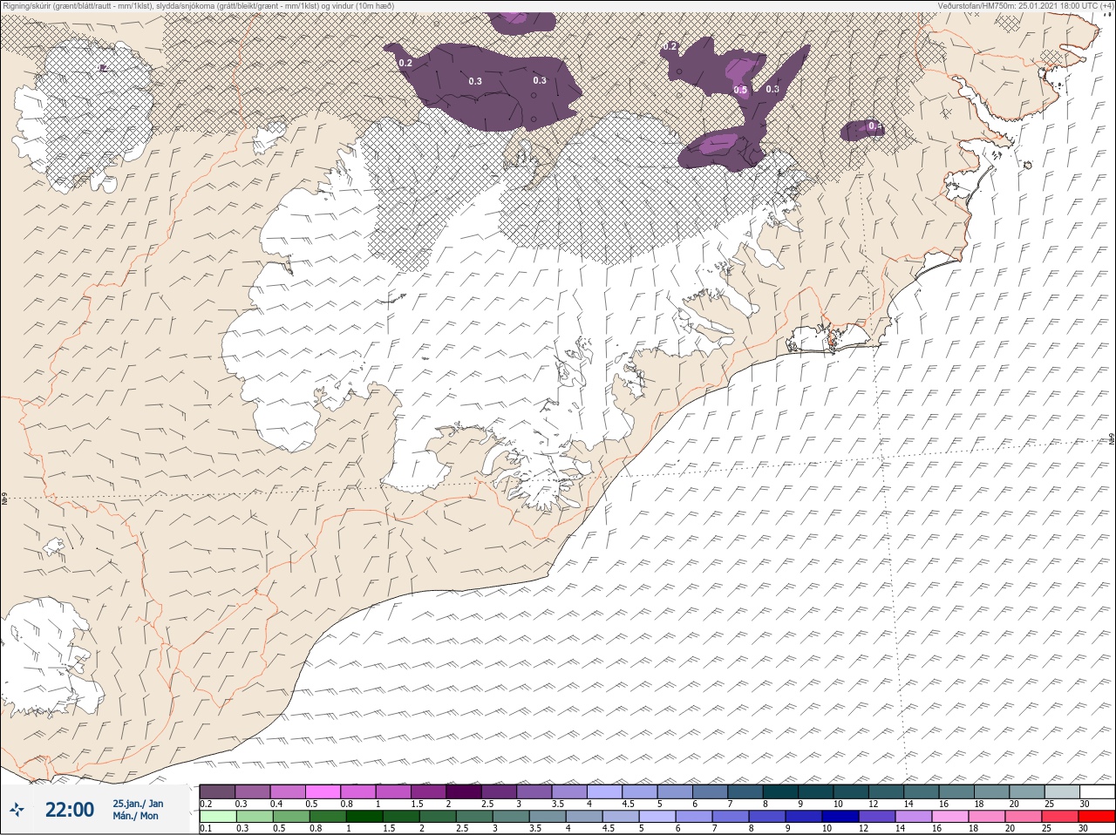1116x835 pixels.
Task: Click the 0.1 label on the rain scale
Action: coord(206,828)
